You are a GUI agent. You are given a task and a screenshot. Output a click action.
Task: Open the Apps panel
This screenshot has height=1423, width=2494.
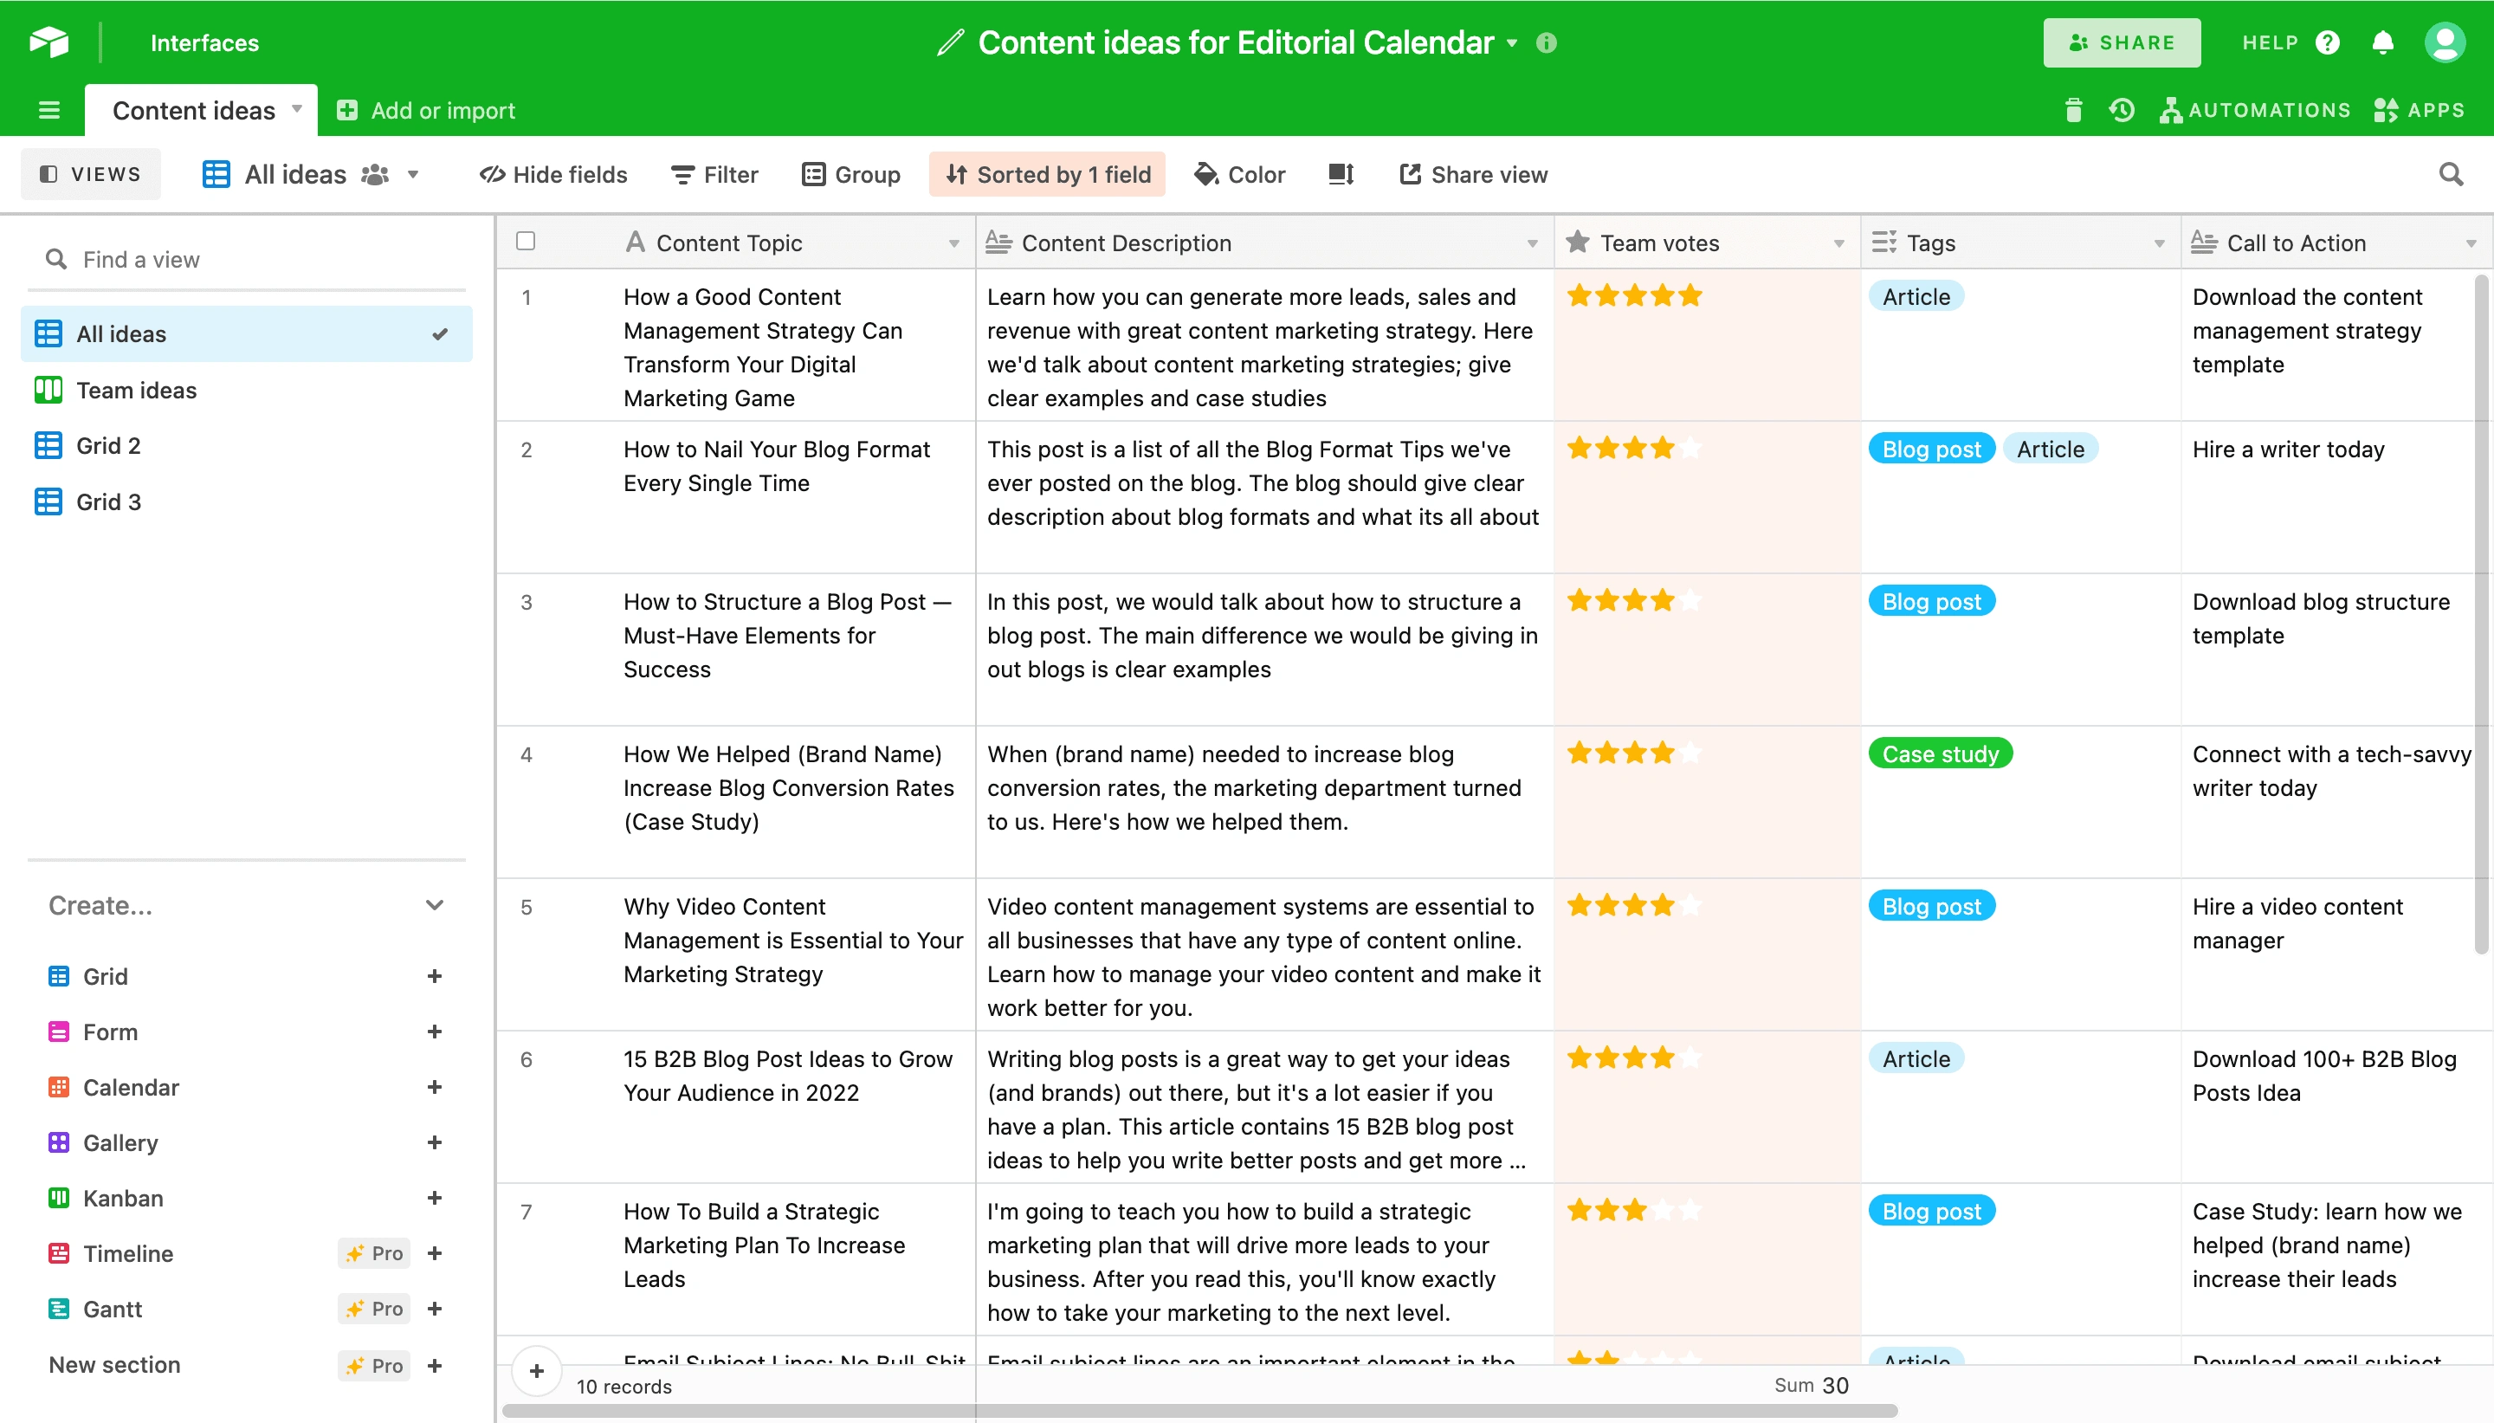(2419, 111)
